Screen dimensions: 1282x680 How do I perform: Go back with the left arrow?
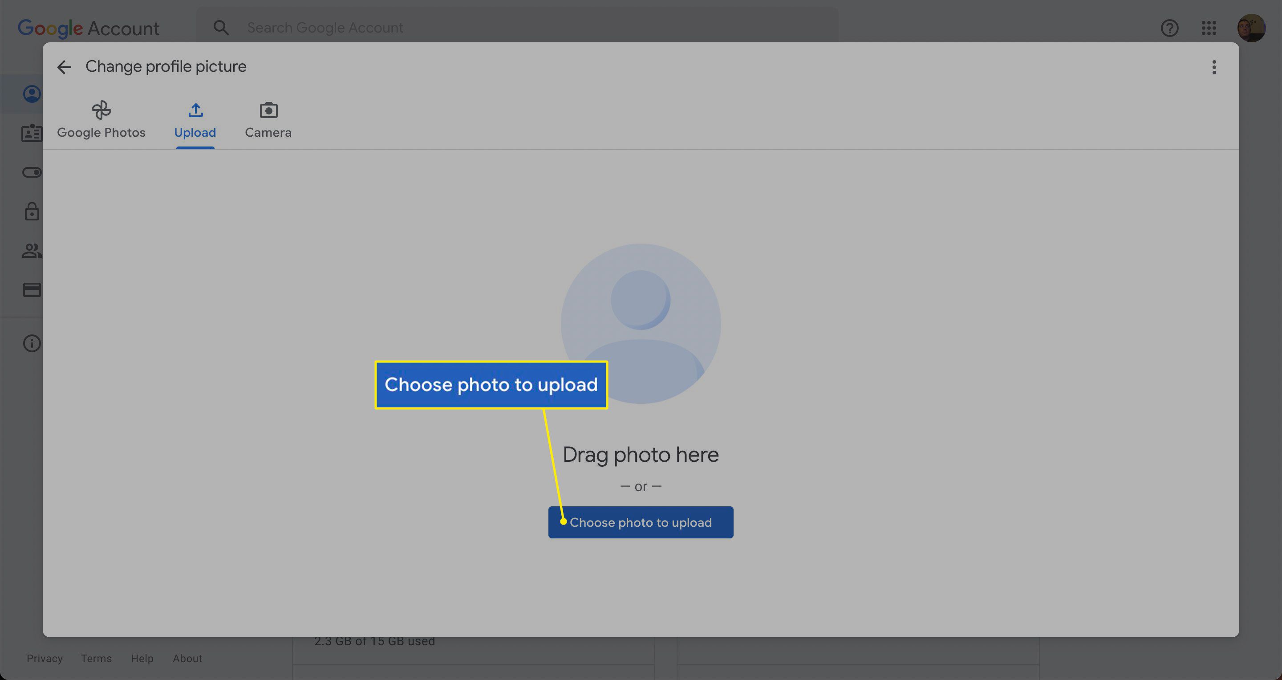(x=64, y=67)
